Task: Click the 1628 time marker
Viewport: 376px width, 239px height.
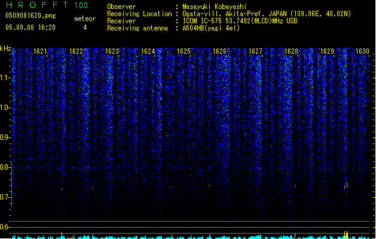Action: click(291, 51)
